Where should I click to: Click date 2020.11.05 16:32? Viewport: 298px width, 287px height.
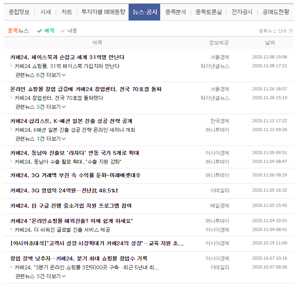click(270, 190)
